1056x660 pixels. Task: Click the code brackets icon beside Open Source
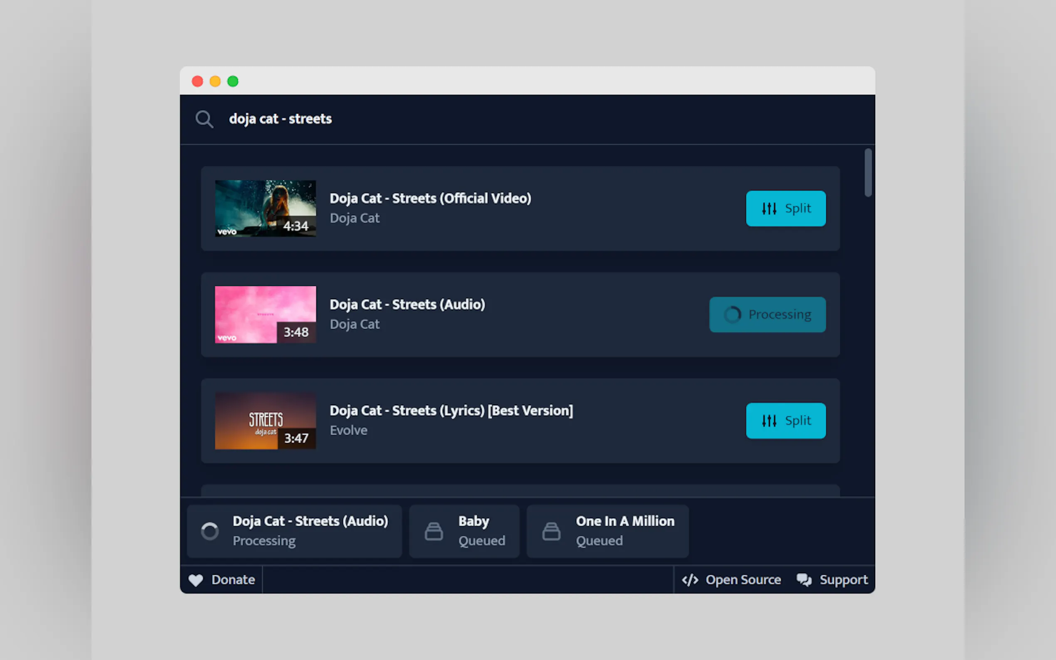(690, 580)
